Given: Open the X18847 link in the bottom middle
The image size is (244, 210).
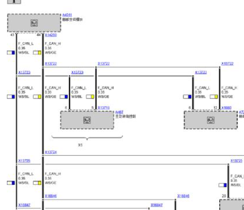Looking at the screenshot, I should 157,205.
